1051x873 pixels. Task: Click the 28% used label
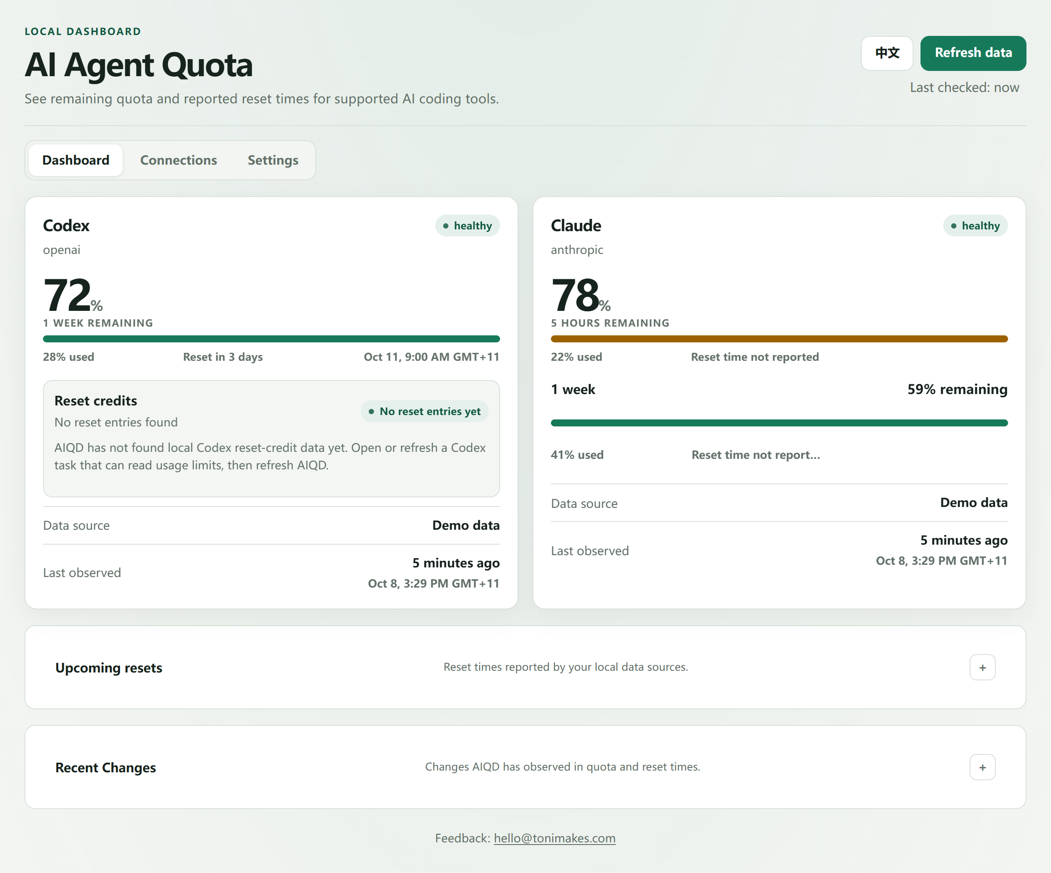[69, 357]
